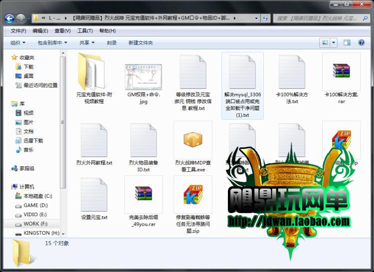The image size is (374, 272).
Task: Select the 烈火战神MDP查看工具.exe file
Action: (192, 140)
